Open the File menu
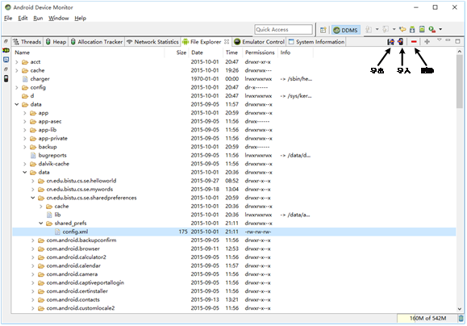The image size is (467, 326). pyautogui.click(x=8, y=19)
